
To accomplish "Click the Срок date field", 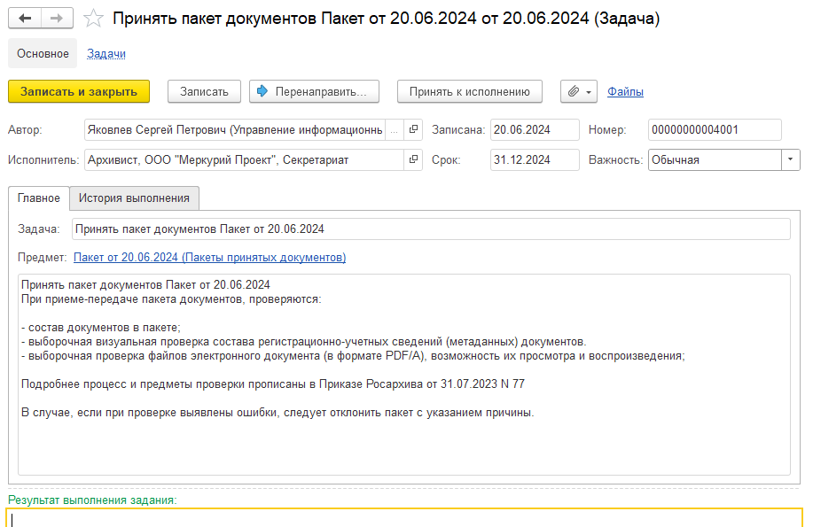I will pyautogui.click(x=535, y=159).
